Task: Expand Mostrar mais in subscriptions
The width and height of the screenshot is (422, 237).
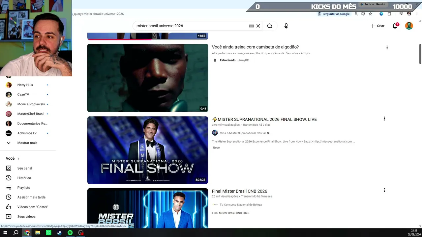Action: tap(28, 143)
